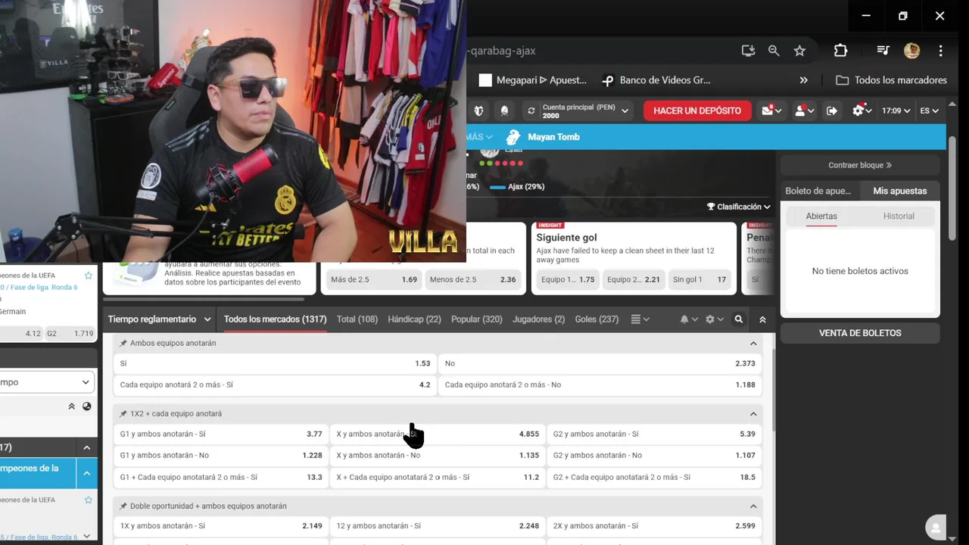Screen dimensions: 969x545
Task: Click the logout arrow icon
Action: coord(831,111)
